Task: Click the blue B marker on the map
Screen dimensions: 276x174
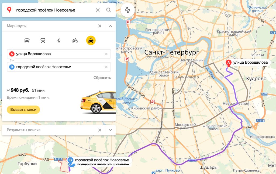Action: 70,160
